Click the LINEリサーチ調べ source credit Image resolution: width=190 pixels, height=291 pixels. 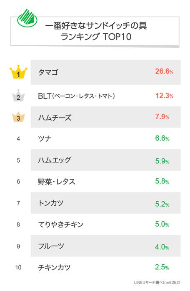point(157,282)
